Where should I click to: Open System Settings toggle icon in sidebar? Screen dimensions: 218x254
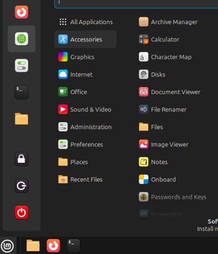point(22,66)
